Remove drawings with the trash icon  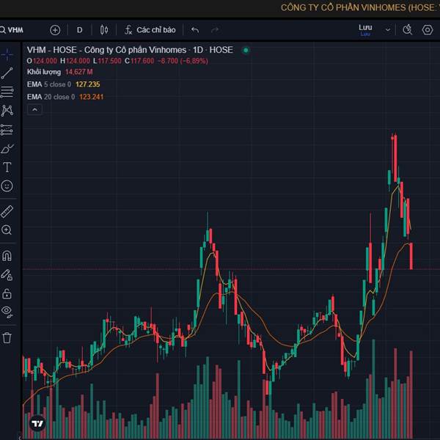tap(7, 337)
